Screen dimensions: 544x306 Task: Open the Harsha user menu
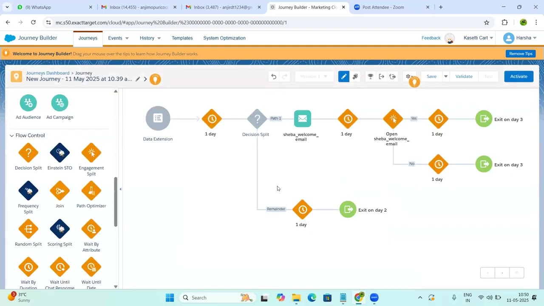520,38
